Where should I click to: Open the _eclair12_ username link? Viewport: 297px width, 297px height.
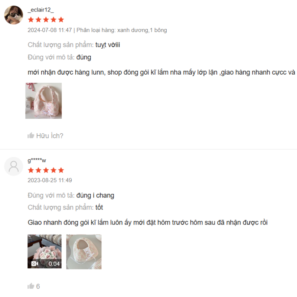pyautogui.click(x=41, y=10)
